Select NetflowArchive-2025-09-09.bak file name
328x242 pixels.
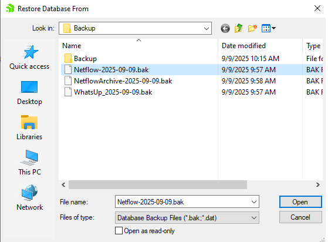point(123,81)
